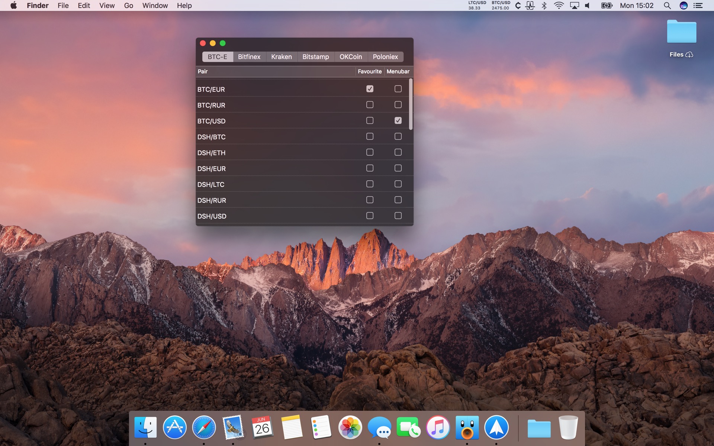The height and width of the screenshot is (446, 714).
Task: Open Mail stamp icon in dock
Action: point(233,427)
